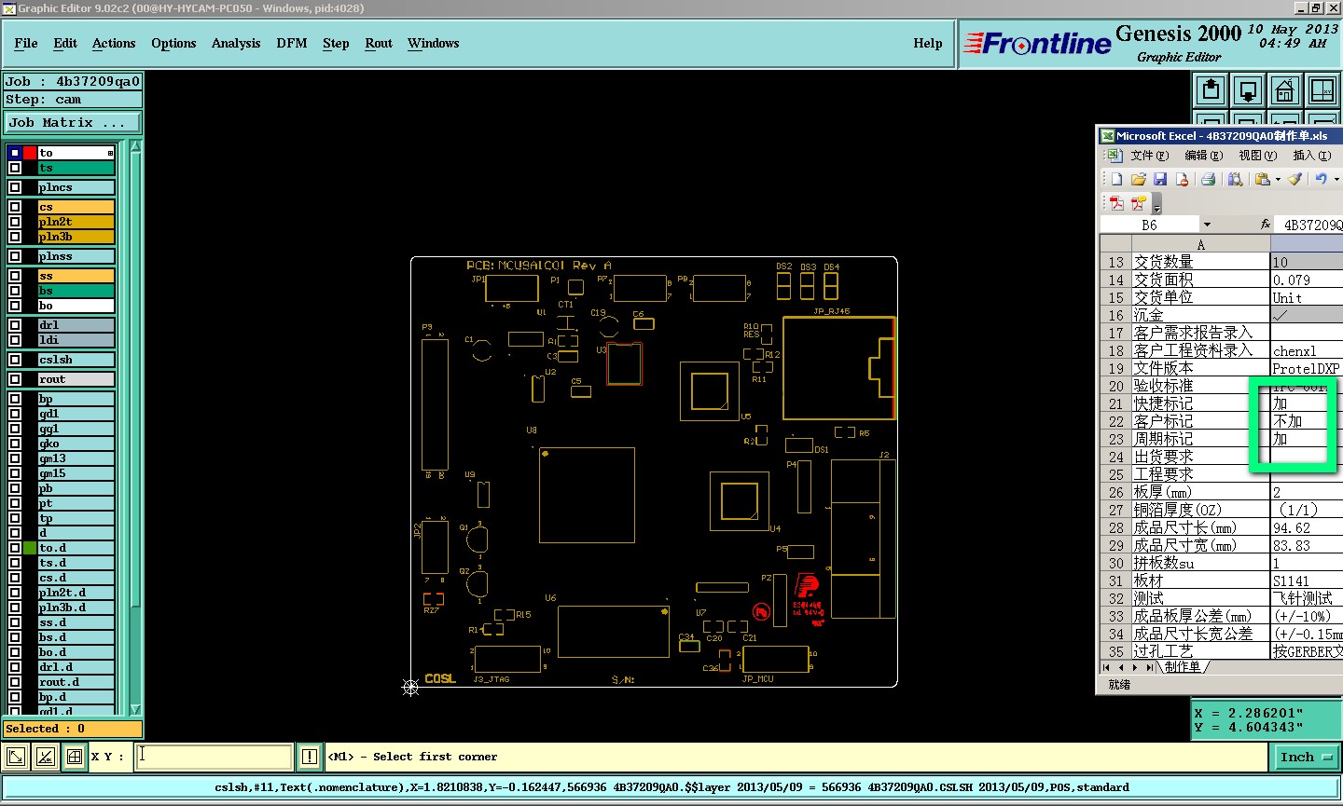Open the File menu
Viewport: 1343px width, 806px height.
(26, 43)
